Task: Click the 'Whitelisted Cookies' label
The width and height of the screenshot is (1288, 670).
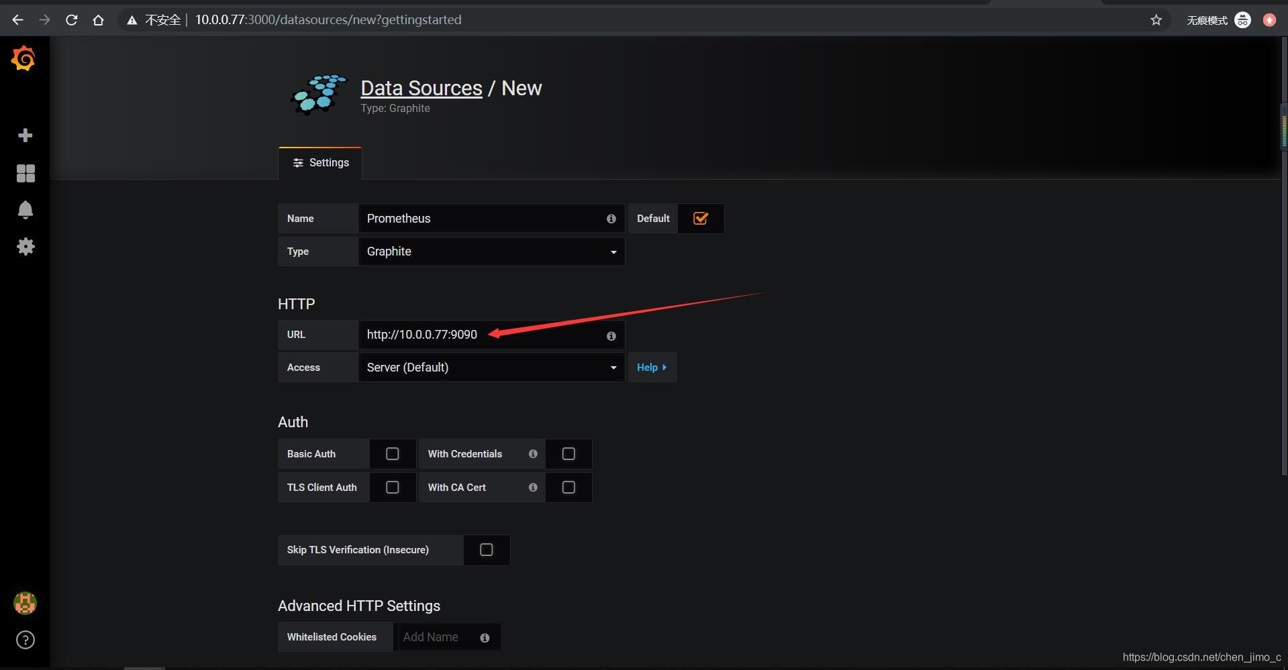Action: pyautogui.click(x=332, y=637)
